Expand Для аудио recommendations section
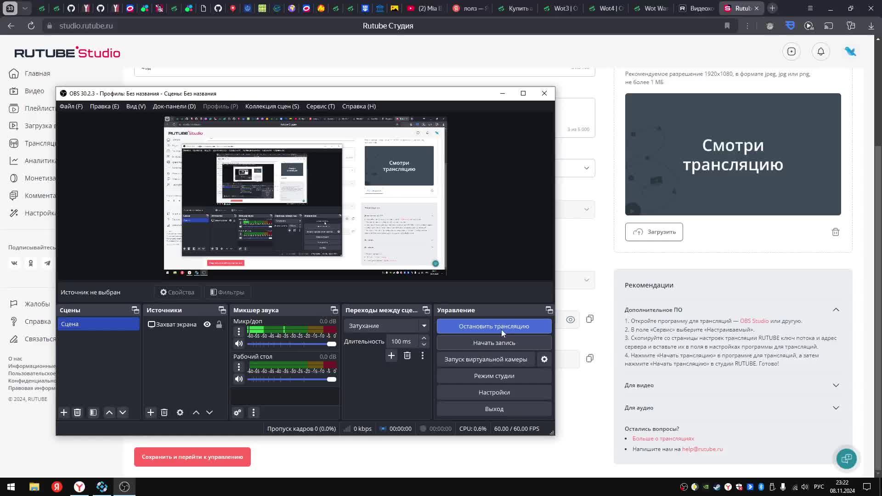This screenshot has width=882, height=496. pyautogui.click(x=836, y=408)
